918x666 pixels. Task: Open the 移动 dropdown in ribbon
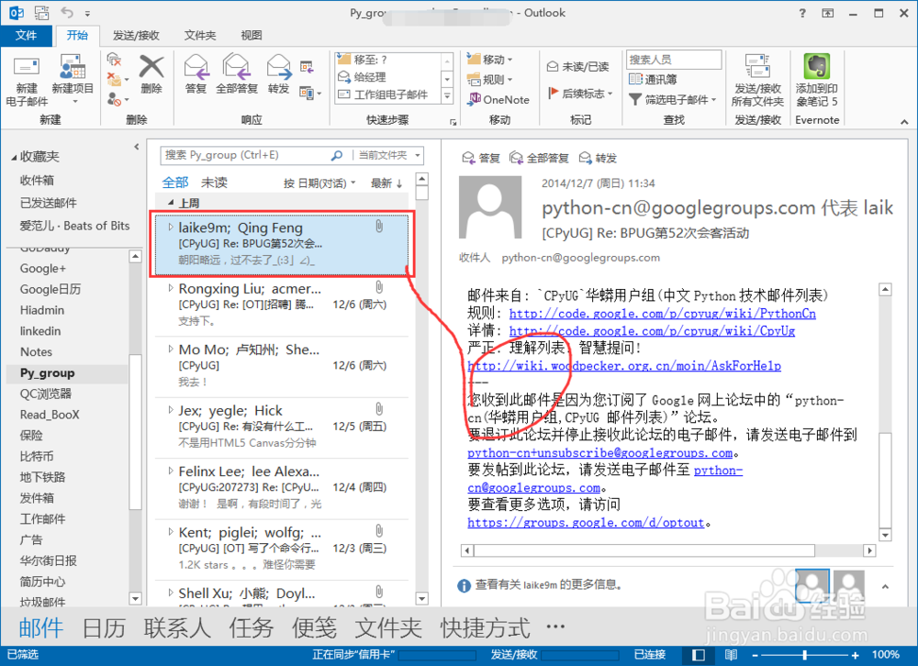point(490,60)
